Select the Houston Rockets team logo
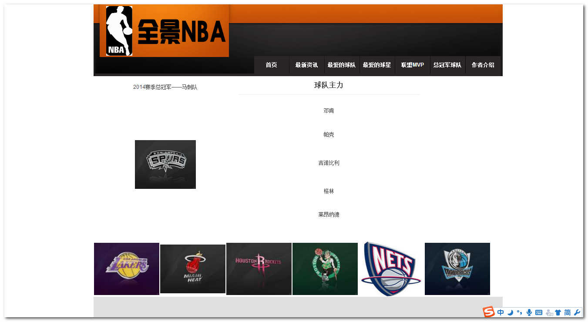The height and width of the screenshot is (322, 588). click(x=259, y=269)
